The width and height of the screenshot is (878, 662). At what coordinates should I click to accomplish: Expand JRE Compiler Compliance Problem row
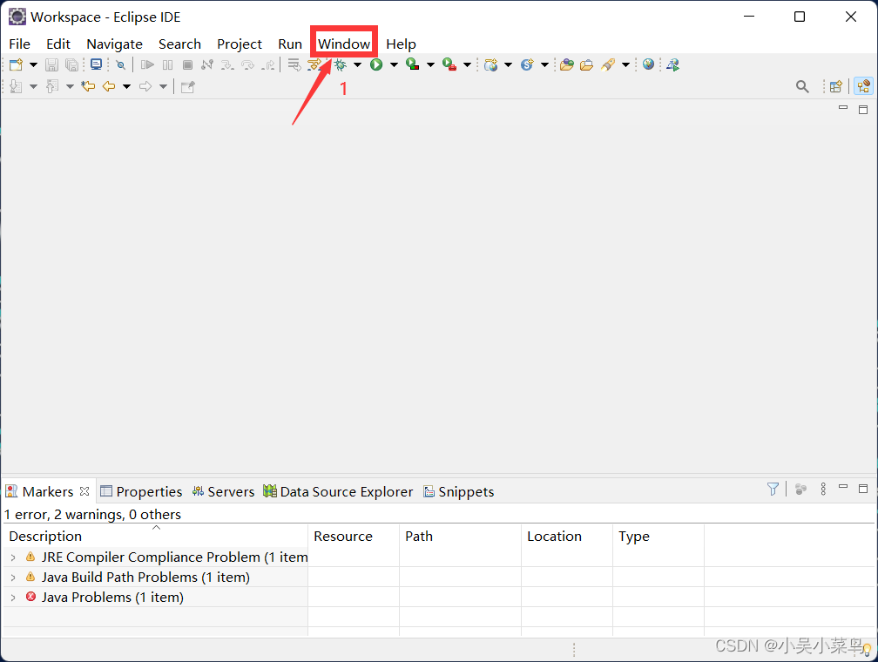pyautogui.click(x=13, y=557)
